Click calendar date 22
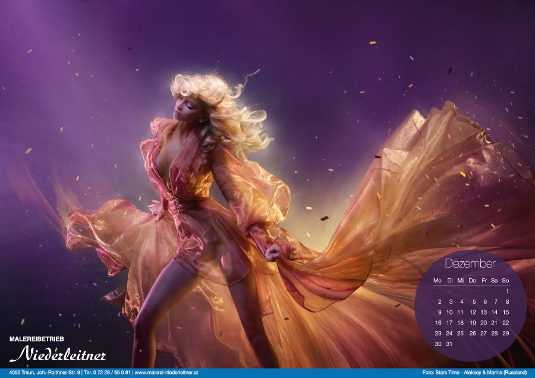The width and height of the screenshot is (535, 378). (506, 323)
